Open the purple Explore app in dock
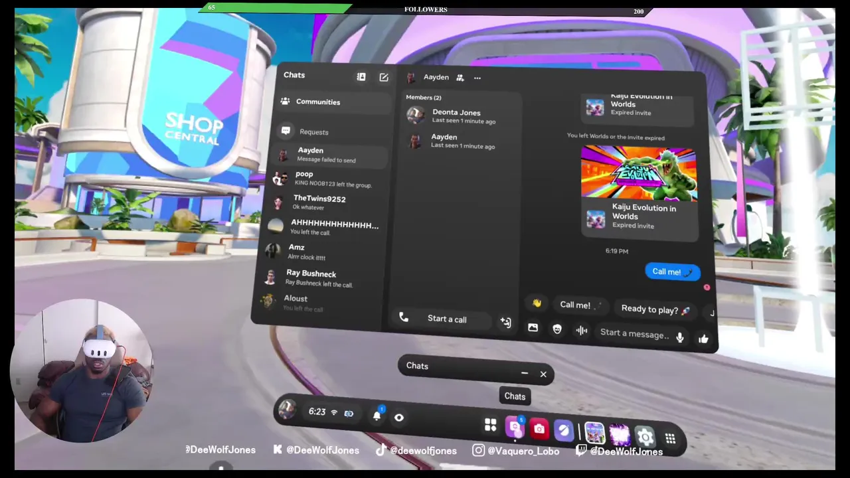 click(563, 431)
